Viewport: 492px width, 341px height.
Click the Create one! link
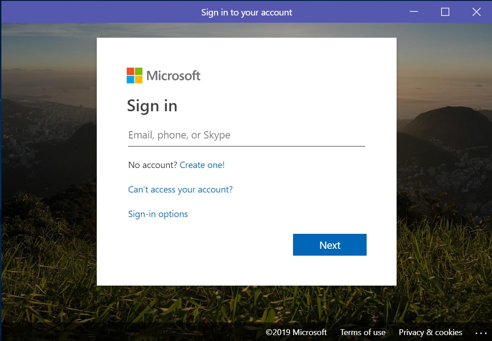pos(202,165)
